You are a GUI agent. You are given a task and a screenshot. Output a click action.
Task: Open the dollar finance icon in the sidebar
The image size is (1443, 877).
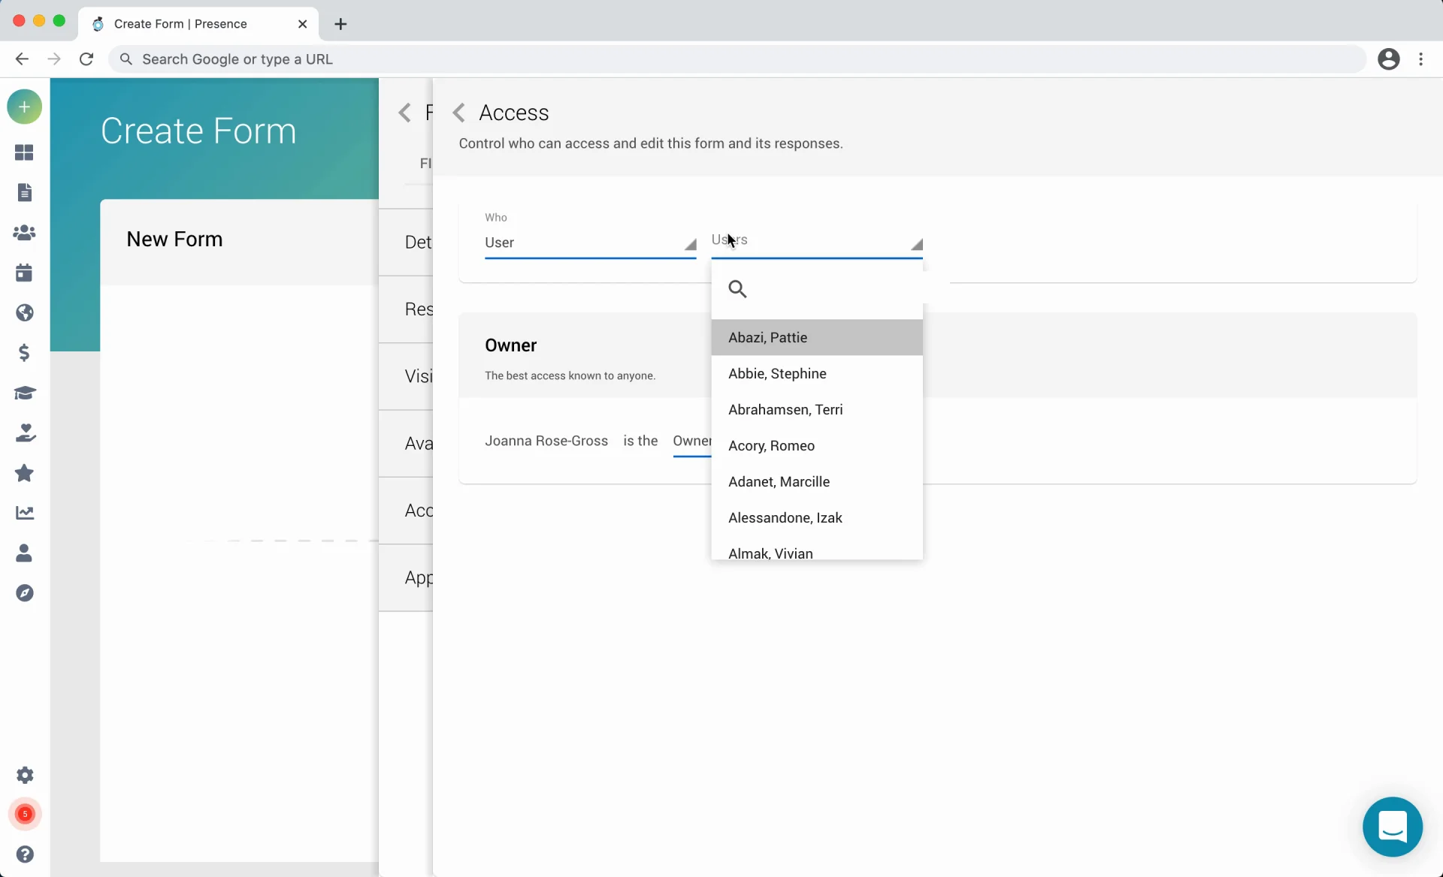tap(24, 353)
